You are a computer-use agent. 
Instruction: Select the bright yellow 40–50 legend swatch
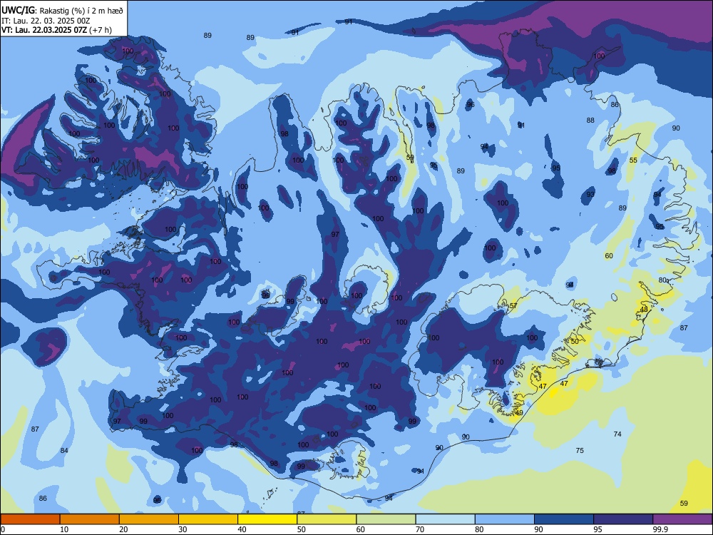267,519
